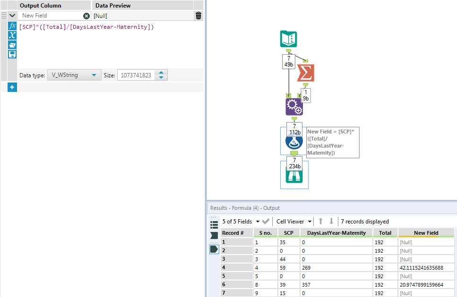Increase Size with the up stepper arrow

coord(161,72)
